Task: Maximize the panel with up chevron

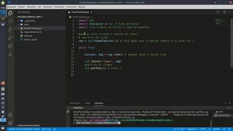Action: click(226, 103)
